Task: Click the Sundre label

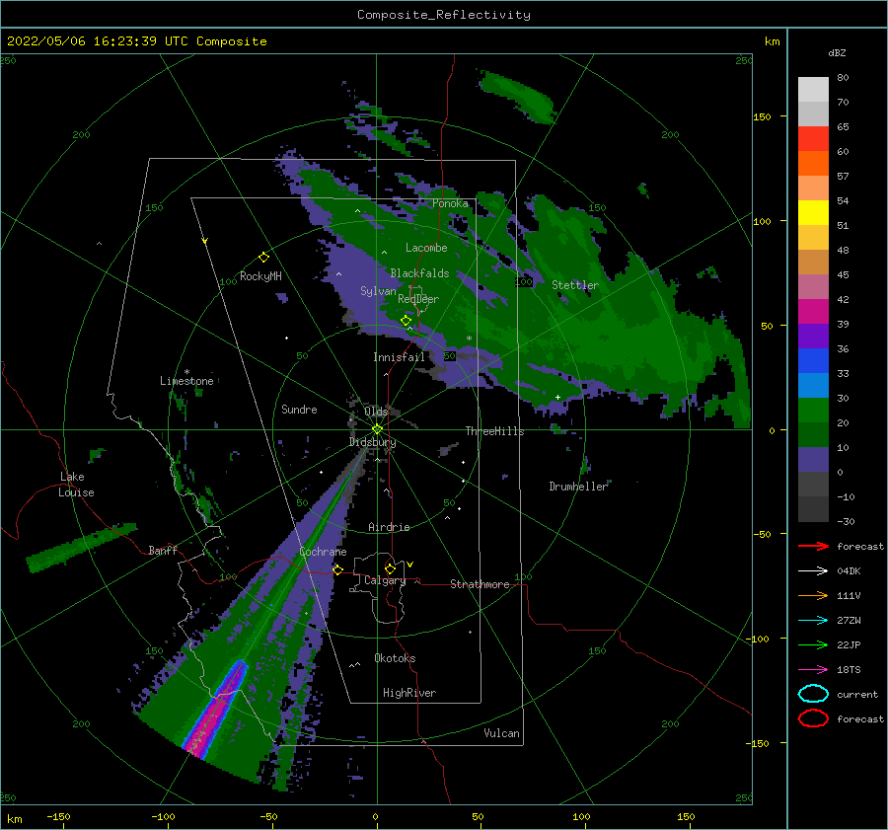Action: (x=299, y=409)
